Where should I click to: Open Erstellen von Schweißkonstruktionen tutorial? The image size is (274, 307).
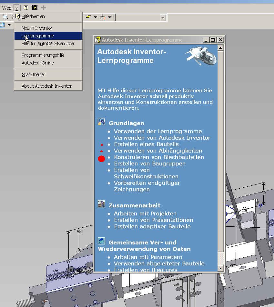[x=146, y=173]
